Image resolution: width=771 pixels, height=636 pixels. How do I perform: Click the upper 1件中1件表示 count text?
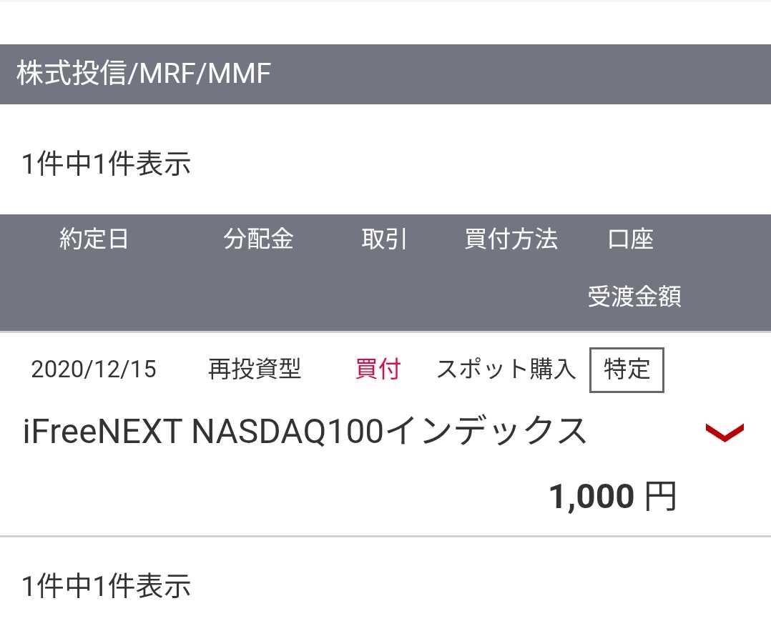[107, 164]
